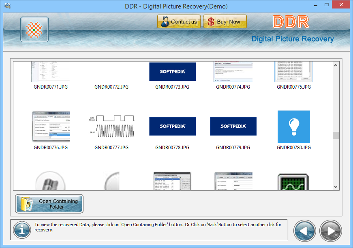The height and width of the screenshot is (248, 353).
Task: Click the file name GNDR00771.JPG
Action: (51, 87)
